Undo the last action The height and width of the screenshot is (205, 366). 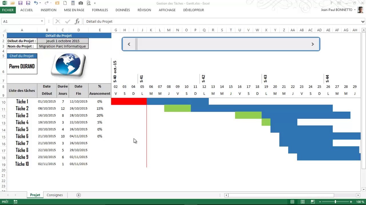(36, 3)
